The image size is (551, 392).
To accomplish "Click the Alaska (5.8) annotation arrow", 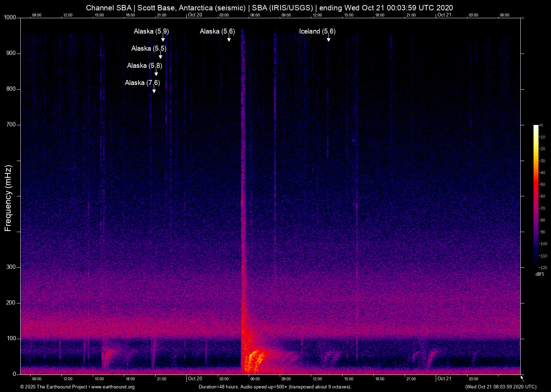I will (x=156, y=73).
